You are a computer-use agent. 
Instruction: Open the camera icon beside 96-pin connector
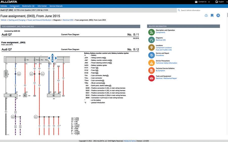pos(104,83)
